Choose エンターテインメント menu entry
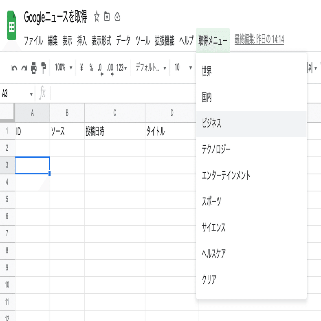This screenshot has height=321, width=321. tap(251, 176)
